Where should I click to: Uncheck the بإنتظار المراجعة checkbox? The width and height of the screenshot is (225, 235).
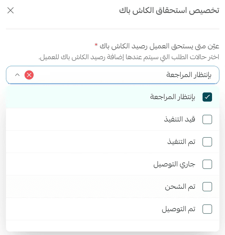[207, 97]
